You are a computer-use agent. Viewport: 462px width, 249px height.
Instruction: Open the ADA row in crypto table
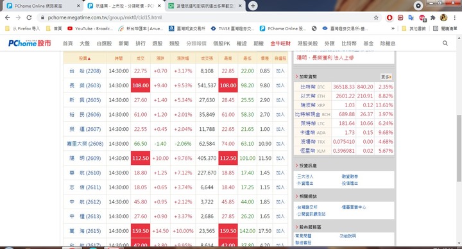[x=343, y=133]
